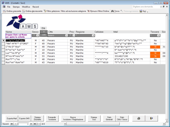The image size is (170, 127).
Task: Open the Modifica menu
Action: click(x=26, y=7)
